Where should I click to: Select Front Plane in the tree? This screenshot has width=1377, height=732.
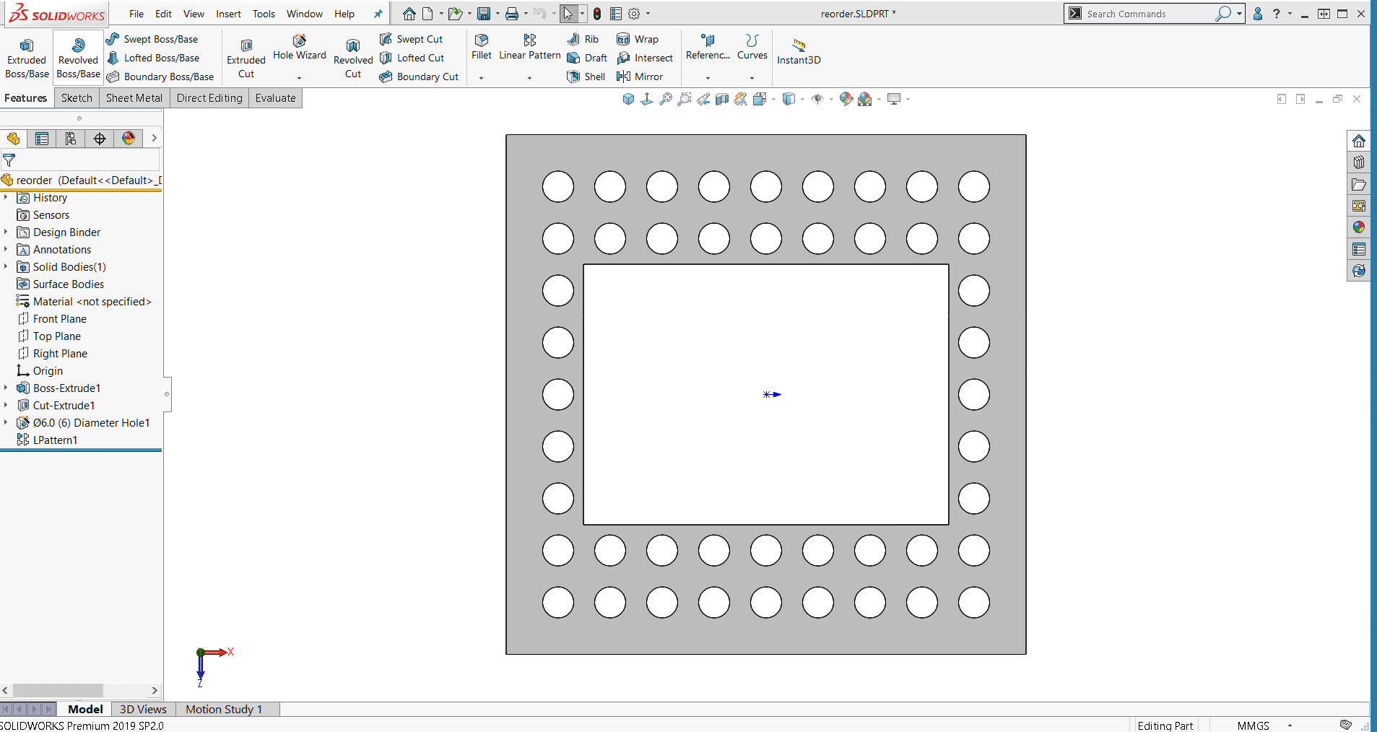point(60,318)
